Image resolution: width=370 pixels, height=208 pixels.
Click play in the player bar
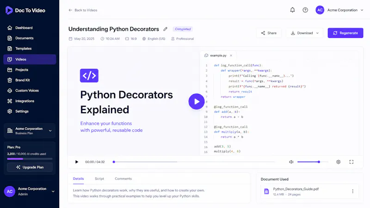click(x=76, y=162)
